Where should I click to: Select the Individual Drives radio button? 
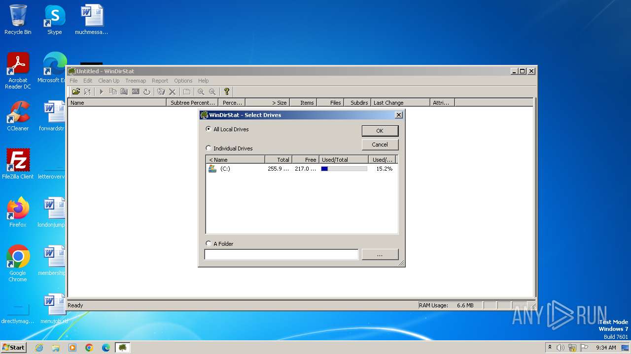209,148
